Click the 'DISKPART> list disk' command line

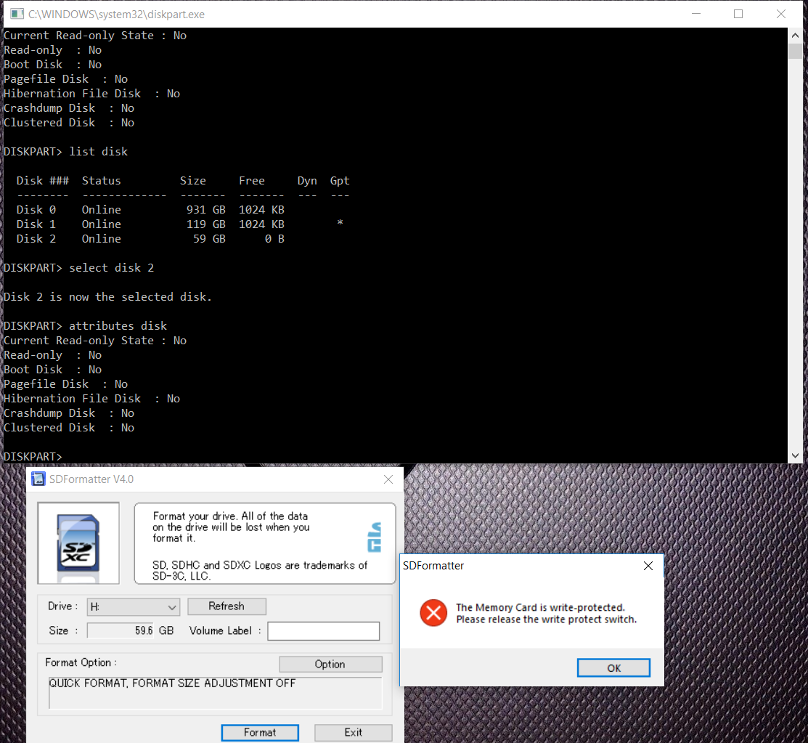pos(65,152)
